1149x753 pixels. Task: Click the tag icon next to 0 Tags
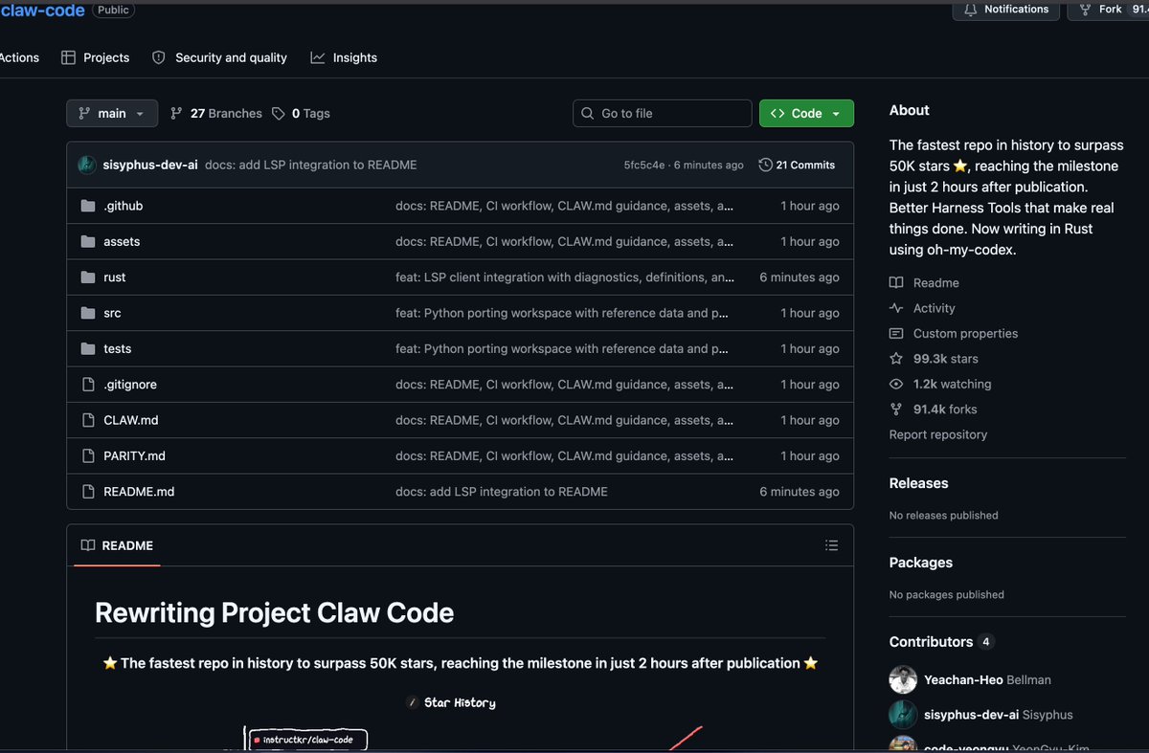(279, 113)
